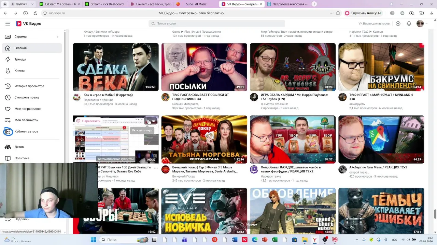This screenshot has height=245, width=437.
Task: Open Нарезки твича channel avatar
Action: pyautogui.click(x=254, y=169)
